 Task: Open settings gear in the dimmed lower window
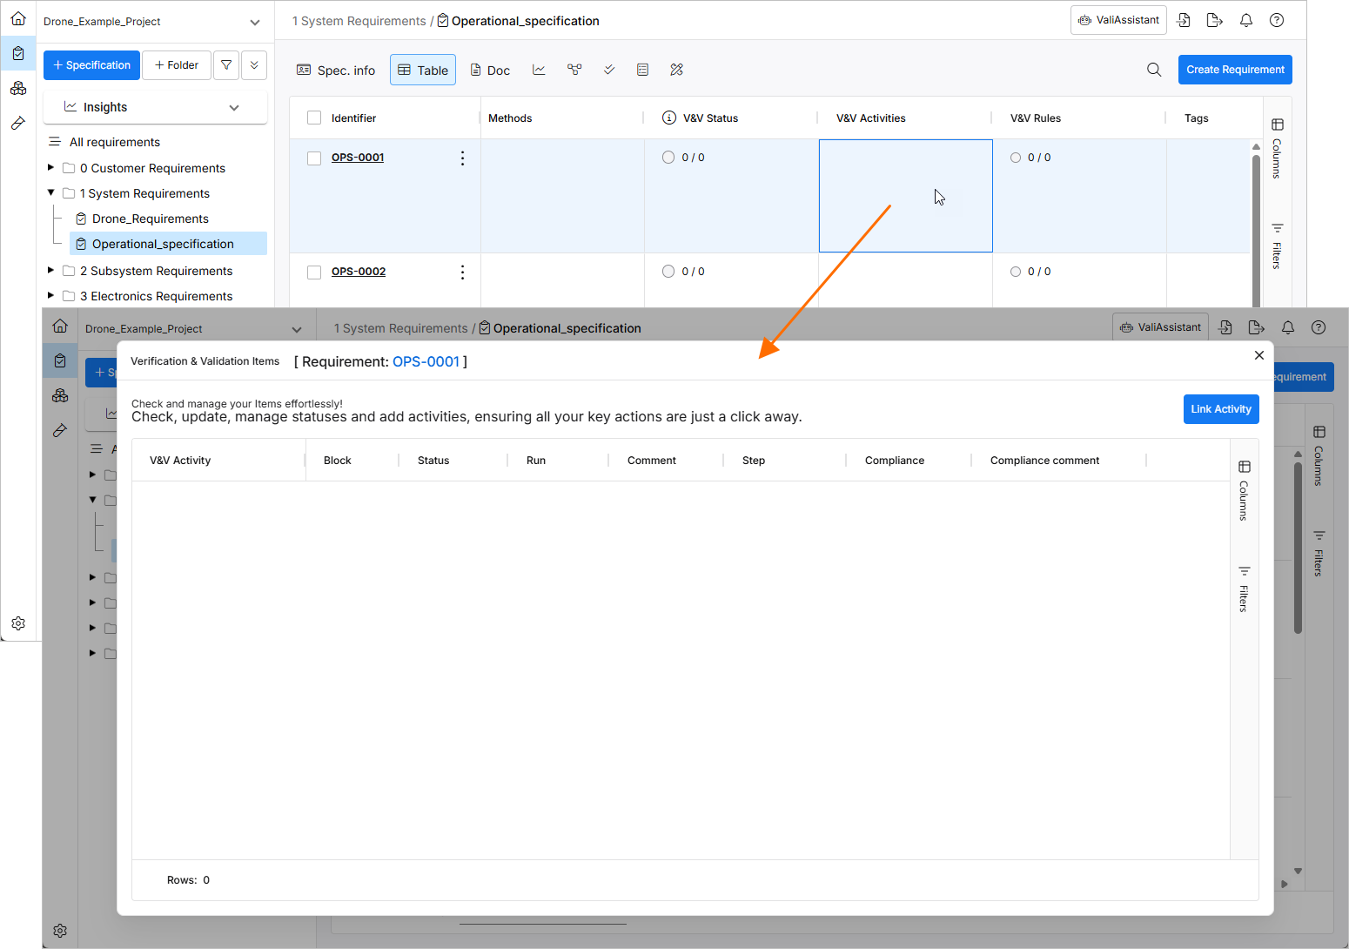click(60, 931)
